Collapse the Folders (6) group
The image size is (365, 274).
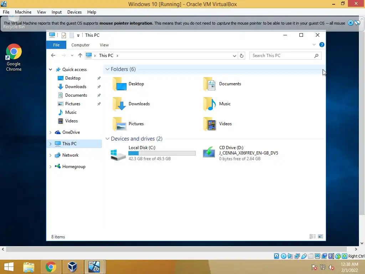(x=107, y=69)
